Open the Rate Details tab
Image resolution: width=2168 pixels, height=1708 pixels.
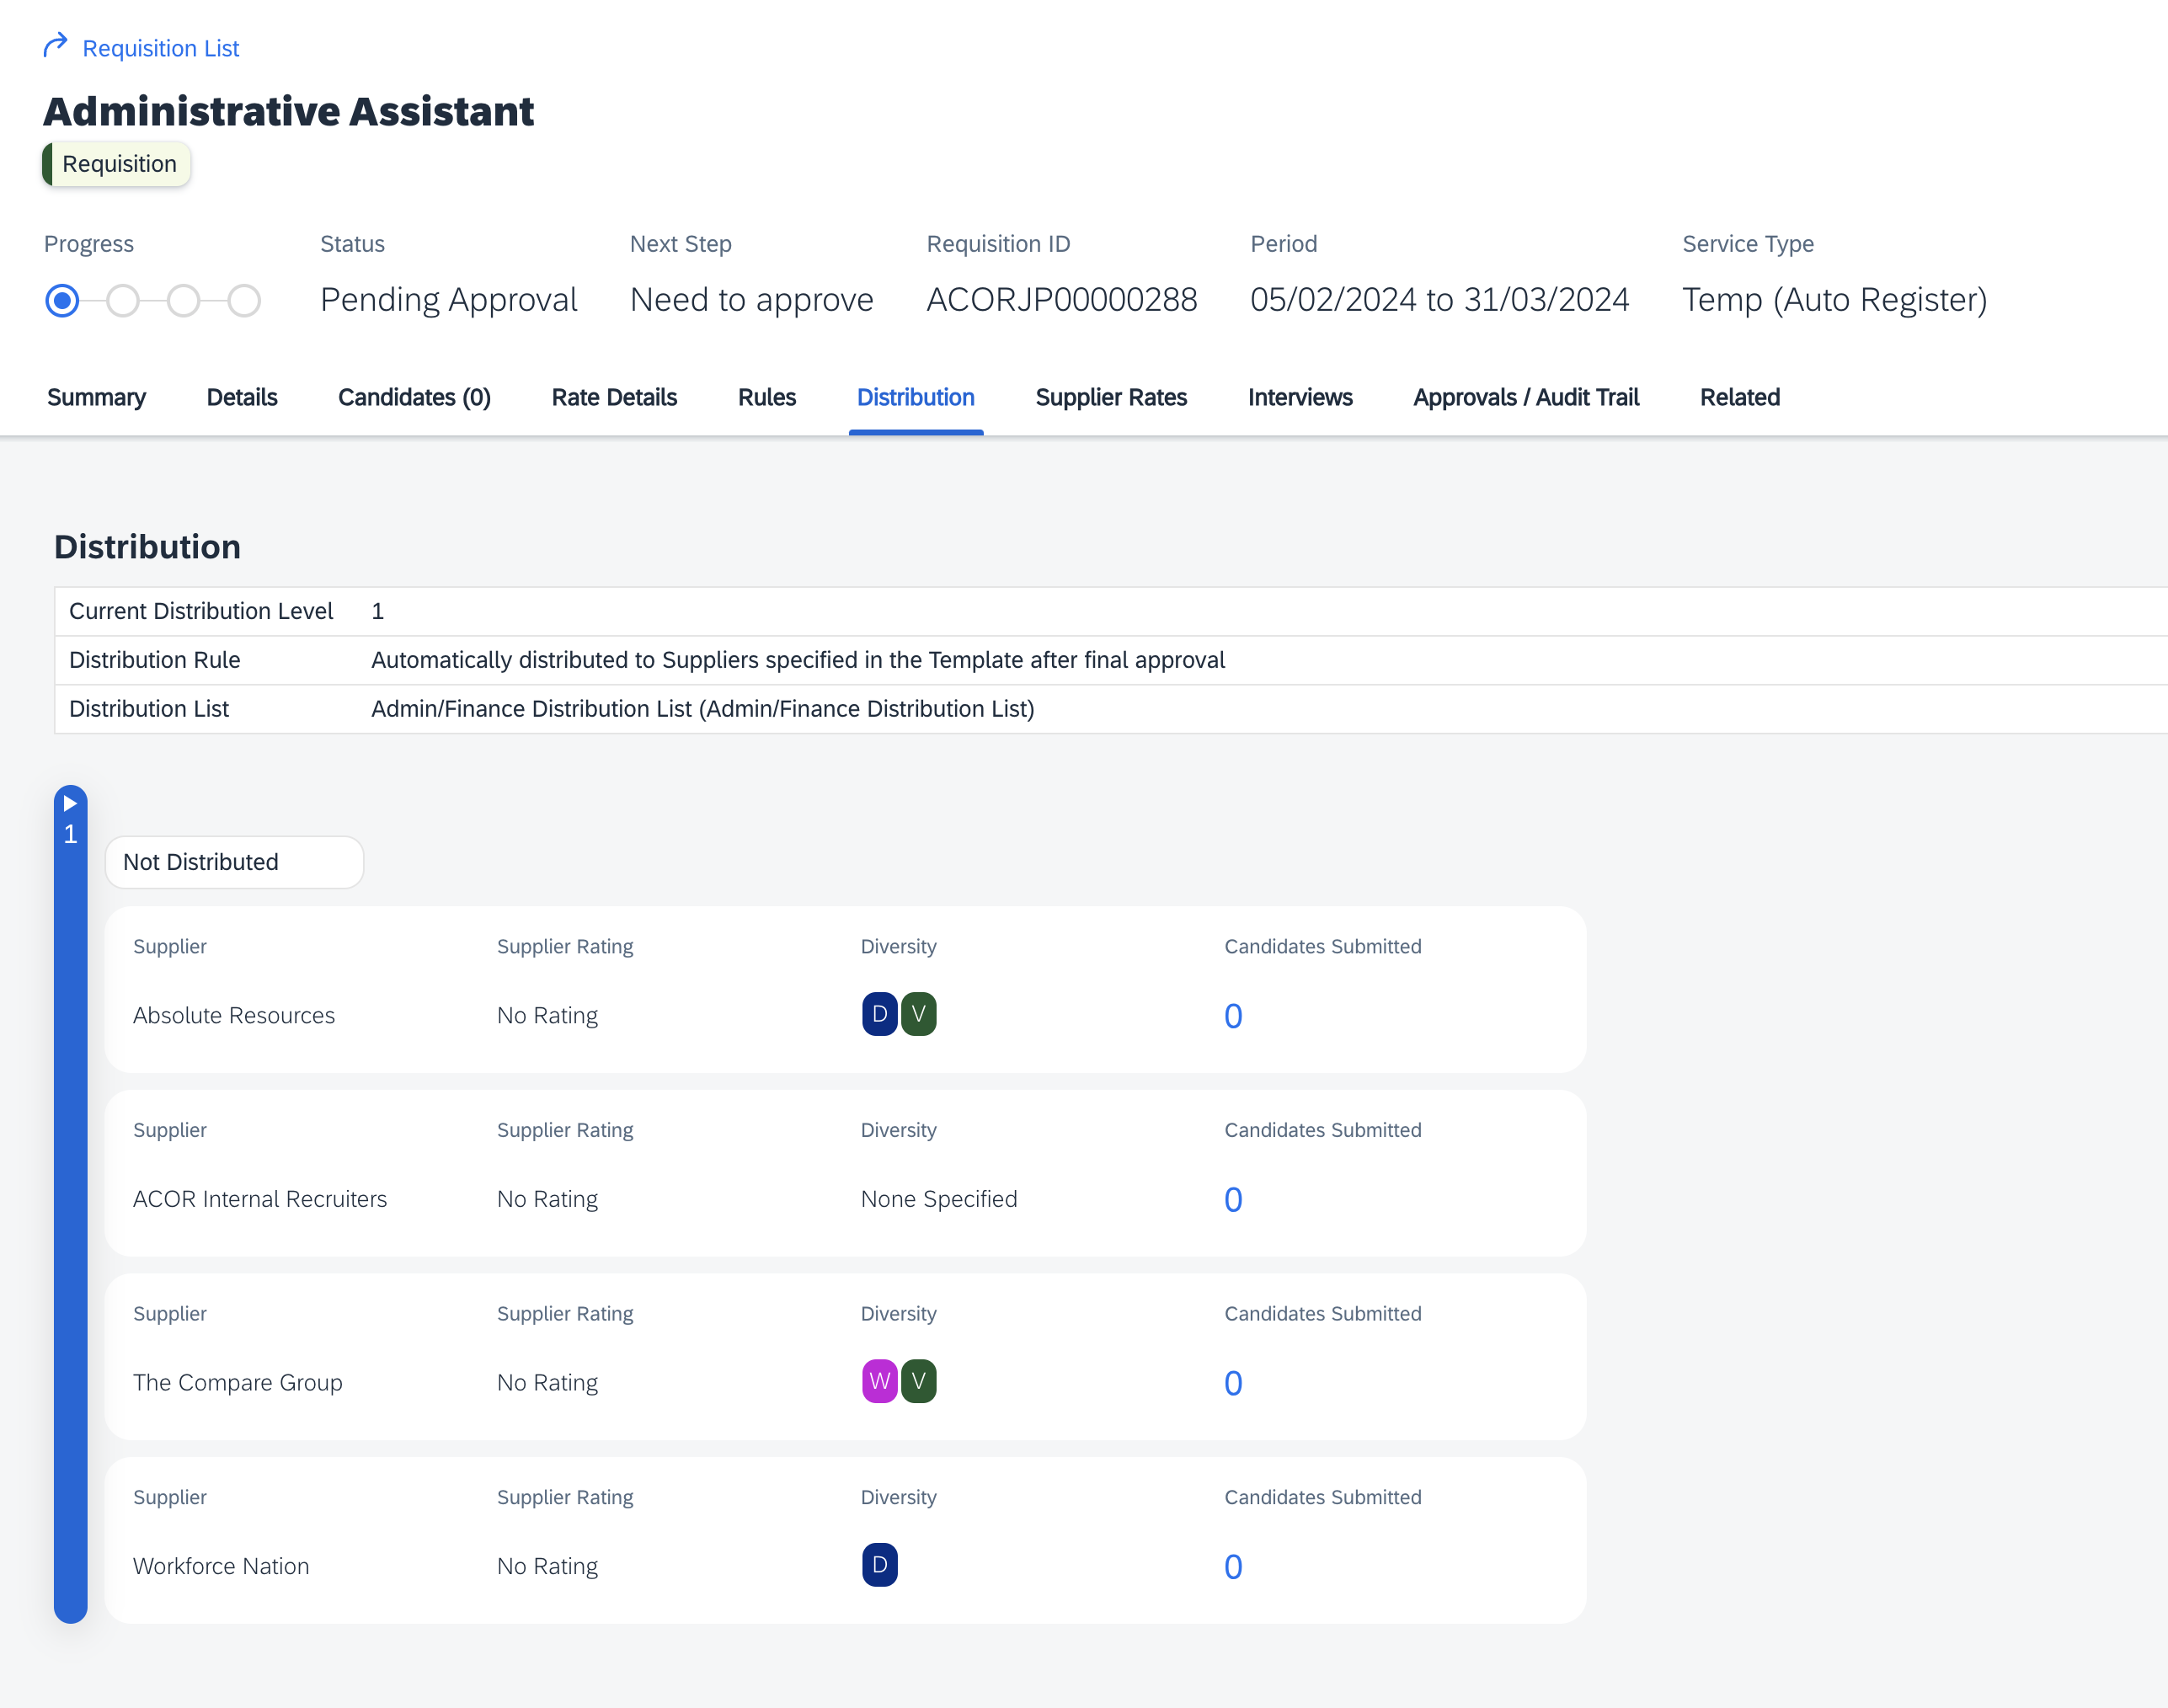click(x=614, y=397)
